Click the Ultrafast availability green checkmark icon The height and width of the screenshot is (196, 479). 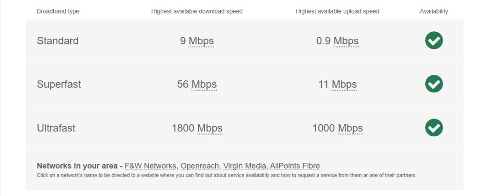(x=434, y=127)
